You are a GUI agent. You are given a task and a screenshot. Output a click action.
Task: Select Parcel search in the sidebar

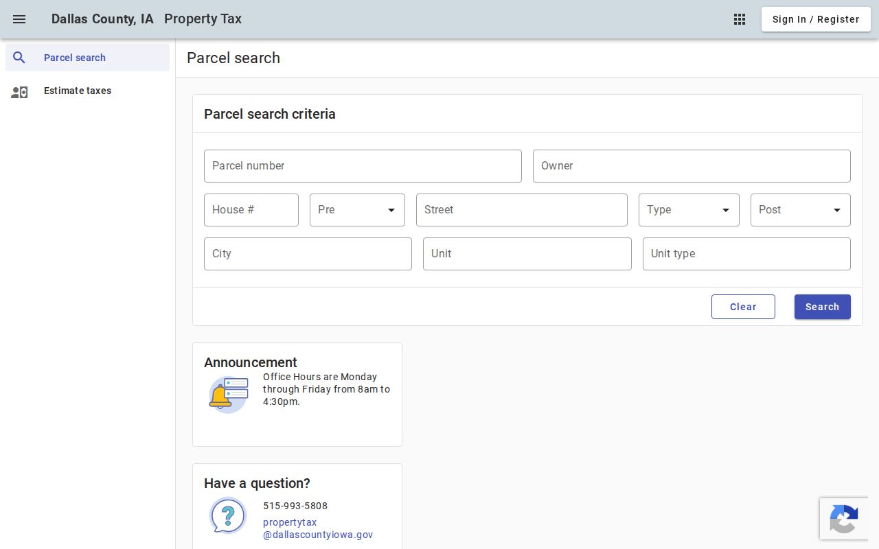(x=87, y=58)
